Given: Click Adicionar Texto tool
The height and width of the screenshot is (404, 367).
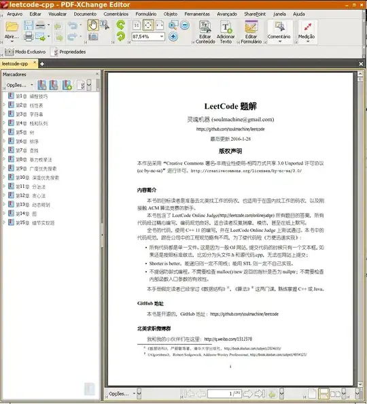Looking at the screenshot, I should point(226,32).
